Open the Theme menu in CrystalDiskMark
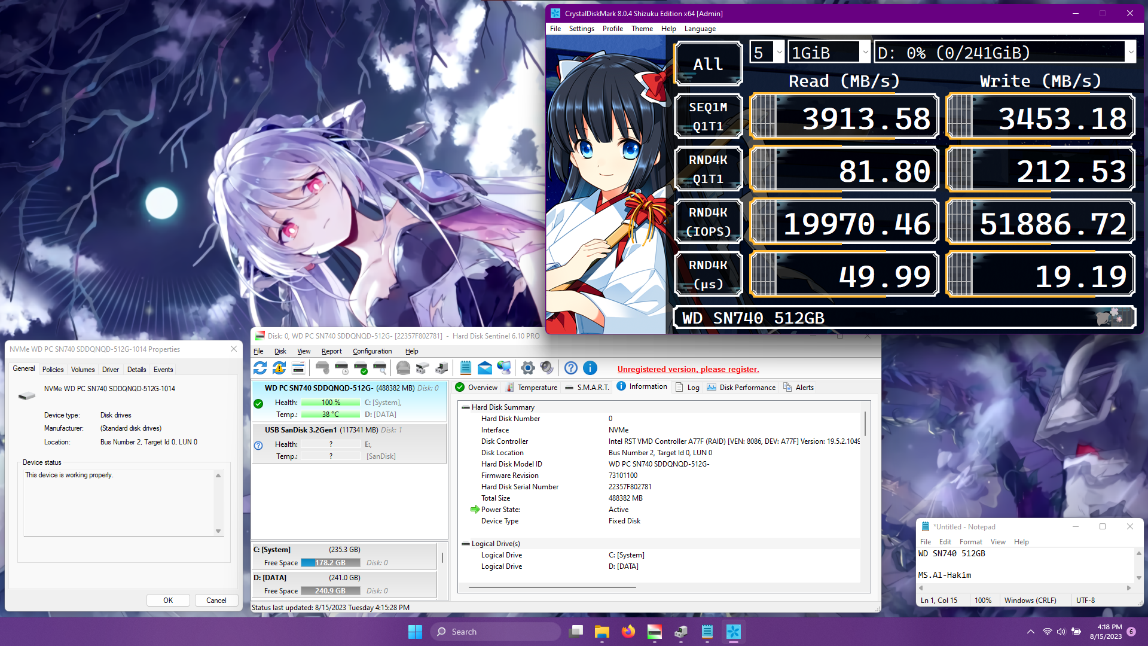The height and width of the screenshot is (646, 1148). pos(642,29)
